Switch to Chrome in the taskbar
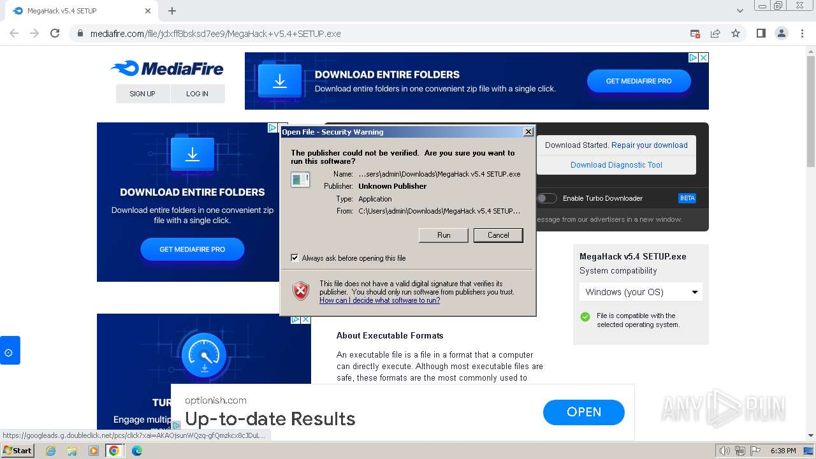Image resolution: width=816 pixels, height=459 pixels. 114,451
